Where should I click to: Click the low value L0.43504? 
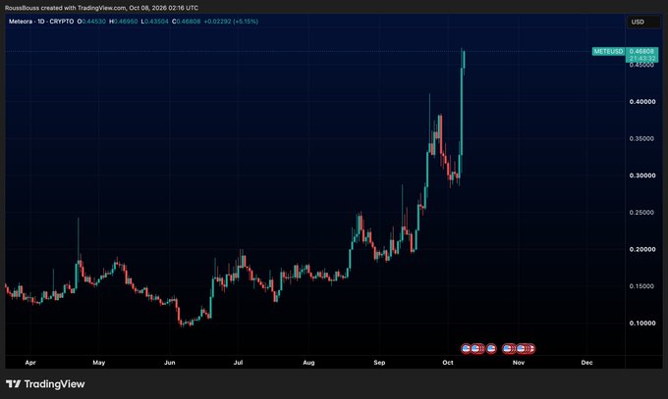[x=154, y=22]
